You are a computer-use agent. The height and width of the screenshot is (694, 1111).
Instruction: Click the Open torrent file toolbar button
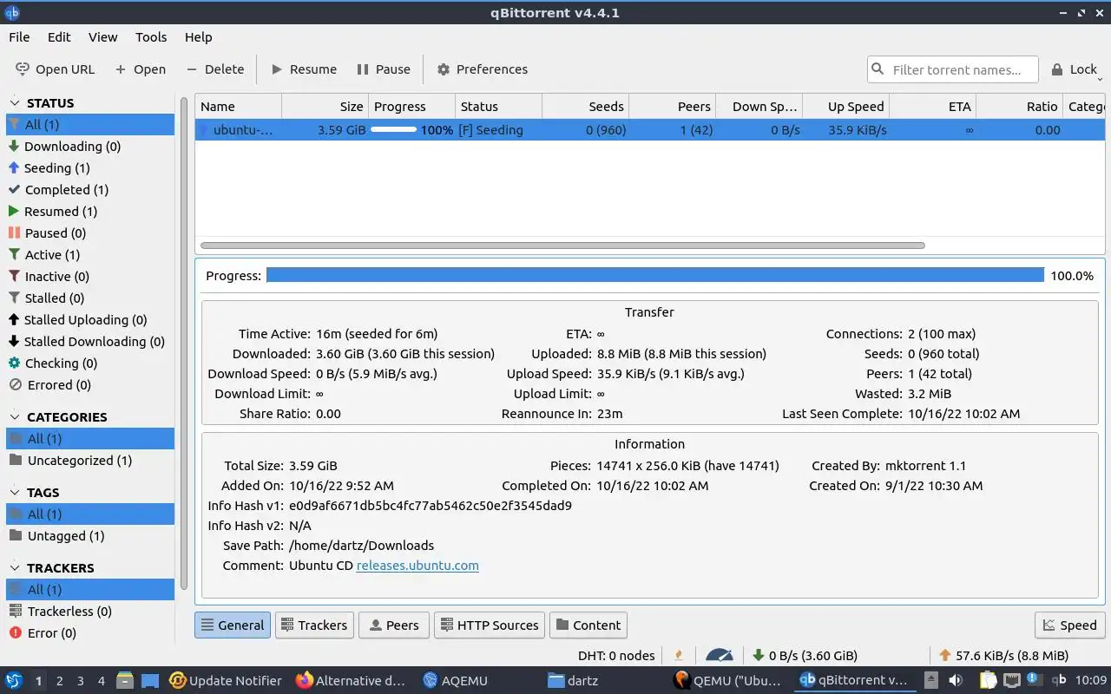[140, 69]
